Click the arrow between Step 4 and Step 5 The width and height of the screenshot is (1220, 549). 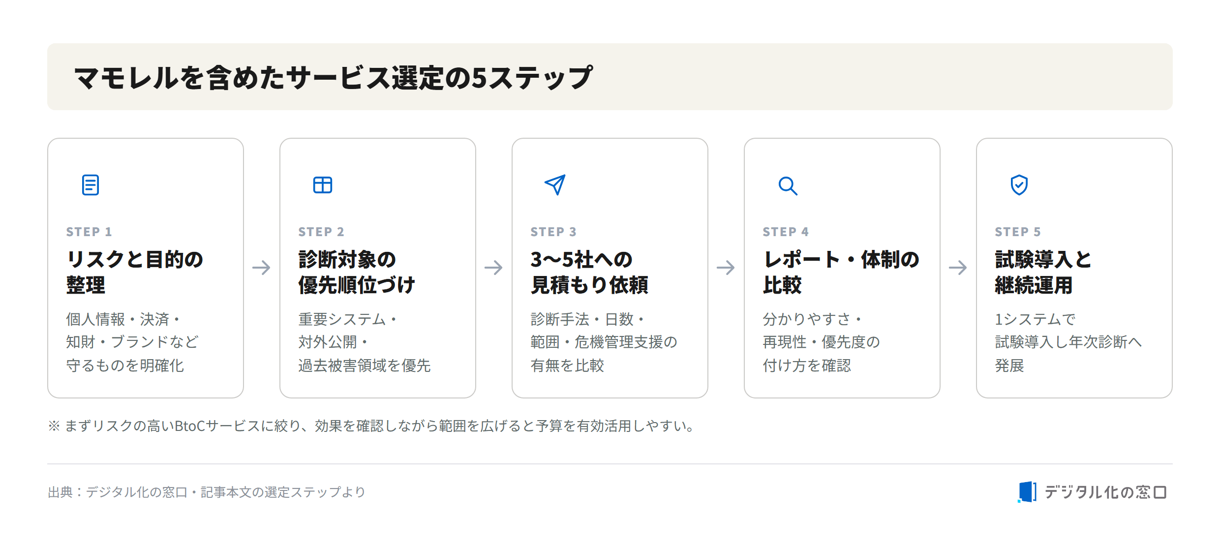pos(958,268)
